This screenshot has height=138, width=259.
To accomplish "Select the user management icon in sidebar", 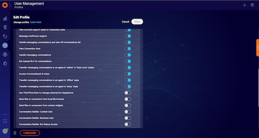I will pos(5,45).
